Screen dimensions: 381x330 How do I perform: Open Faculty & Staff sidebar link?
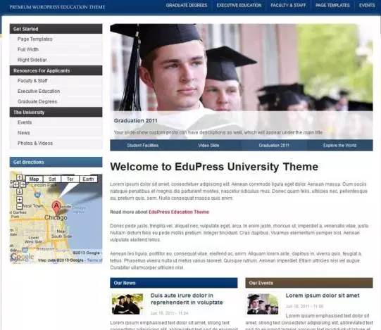click(32, 81)
